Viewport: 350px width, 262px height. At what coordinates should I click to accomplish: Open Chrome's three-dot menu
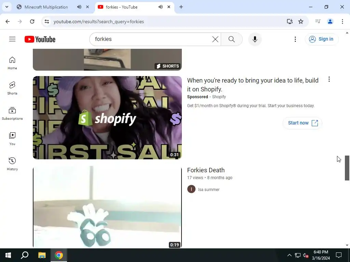(342, 21)
